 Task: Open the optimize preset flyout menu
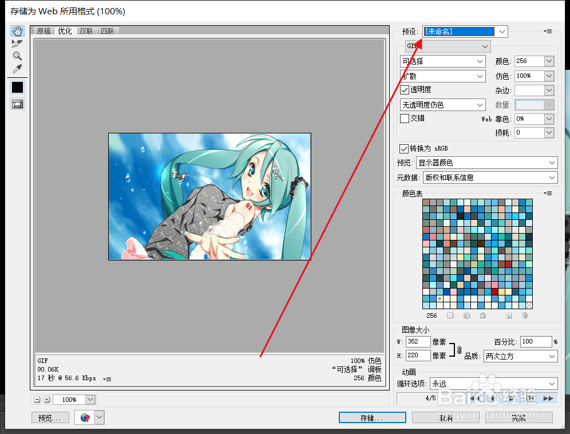pos(548,31)
